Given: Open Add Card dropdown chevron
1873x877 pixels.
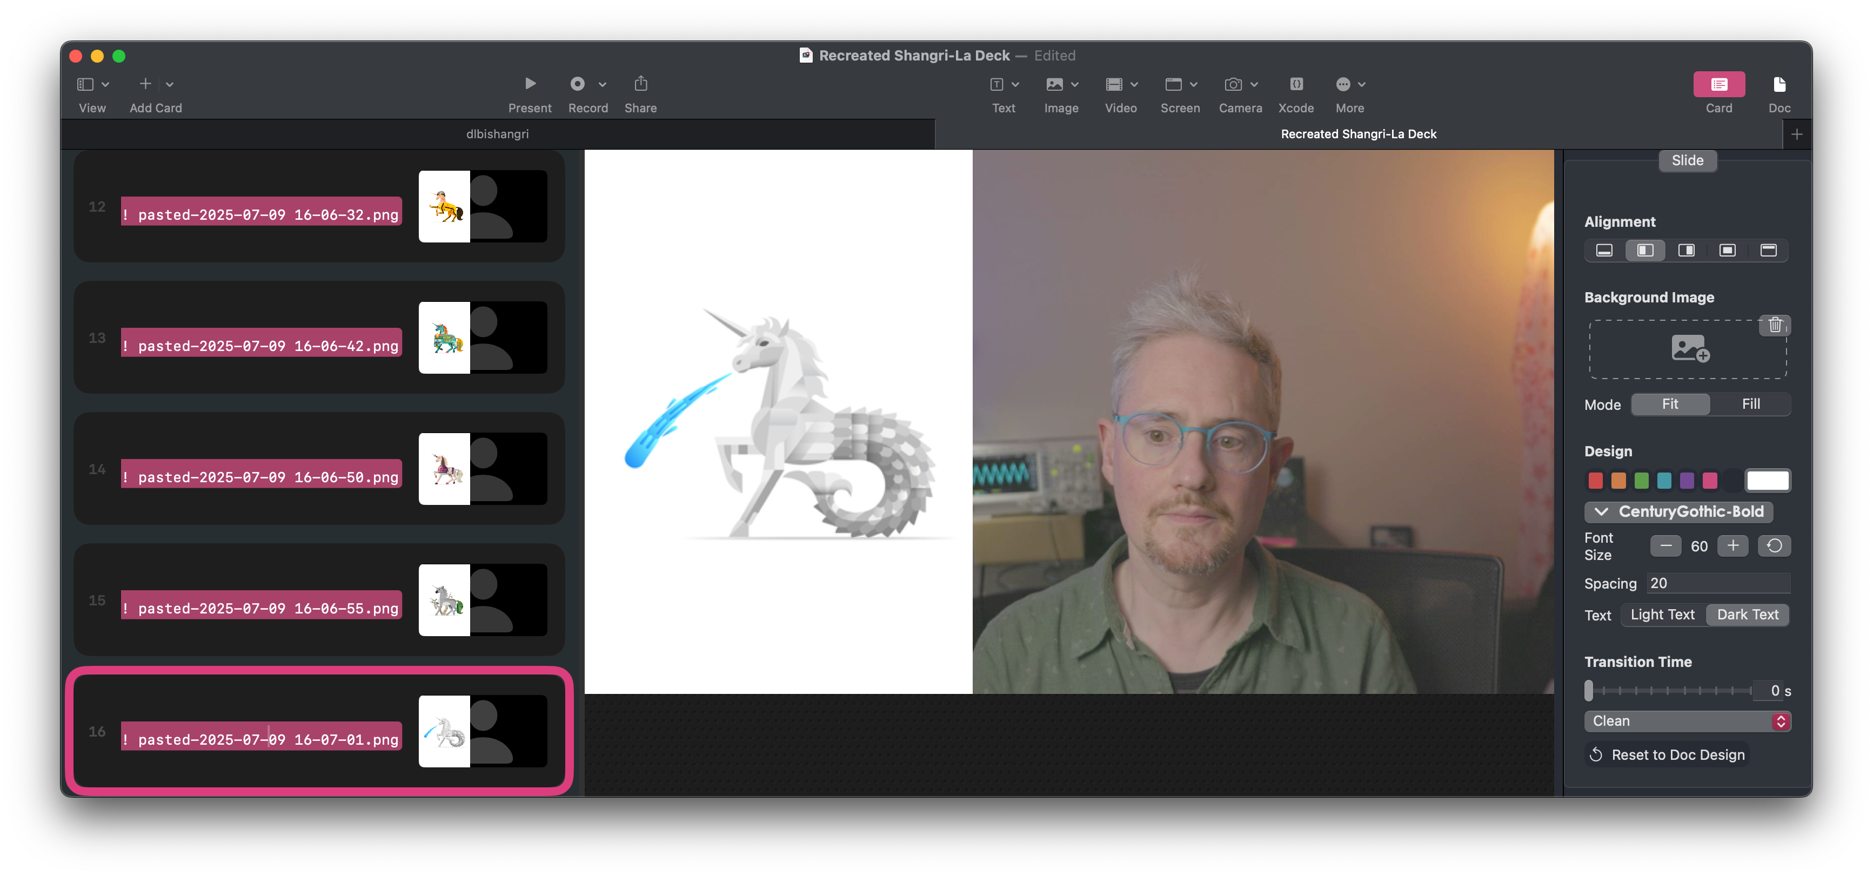Looking at the screenshot, I should click(x=170, y=85).
